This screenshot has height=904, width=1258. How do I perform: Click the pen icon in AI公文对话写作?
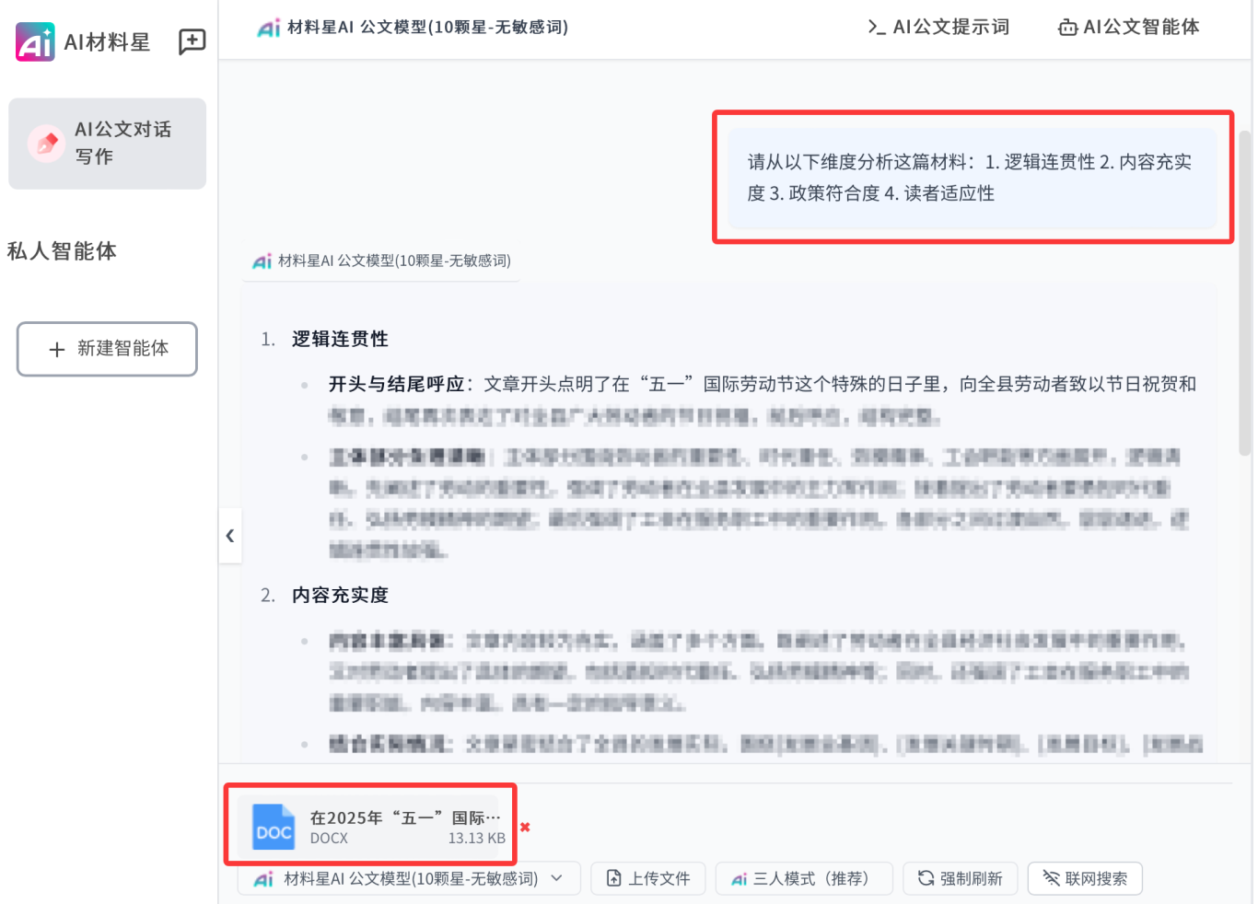coord(46,144)
